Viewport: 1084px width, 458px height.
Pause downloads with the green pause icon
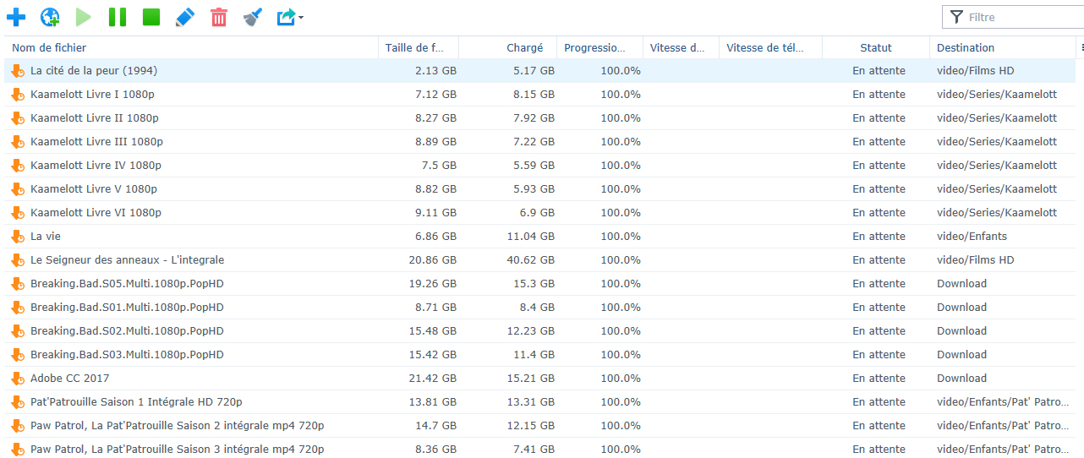[x=118, y=17]
